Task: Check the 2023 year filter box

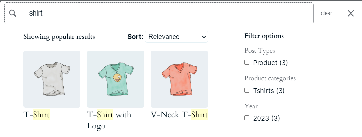Action: click(247, 118)
